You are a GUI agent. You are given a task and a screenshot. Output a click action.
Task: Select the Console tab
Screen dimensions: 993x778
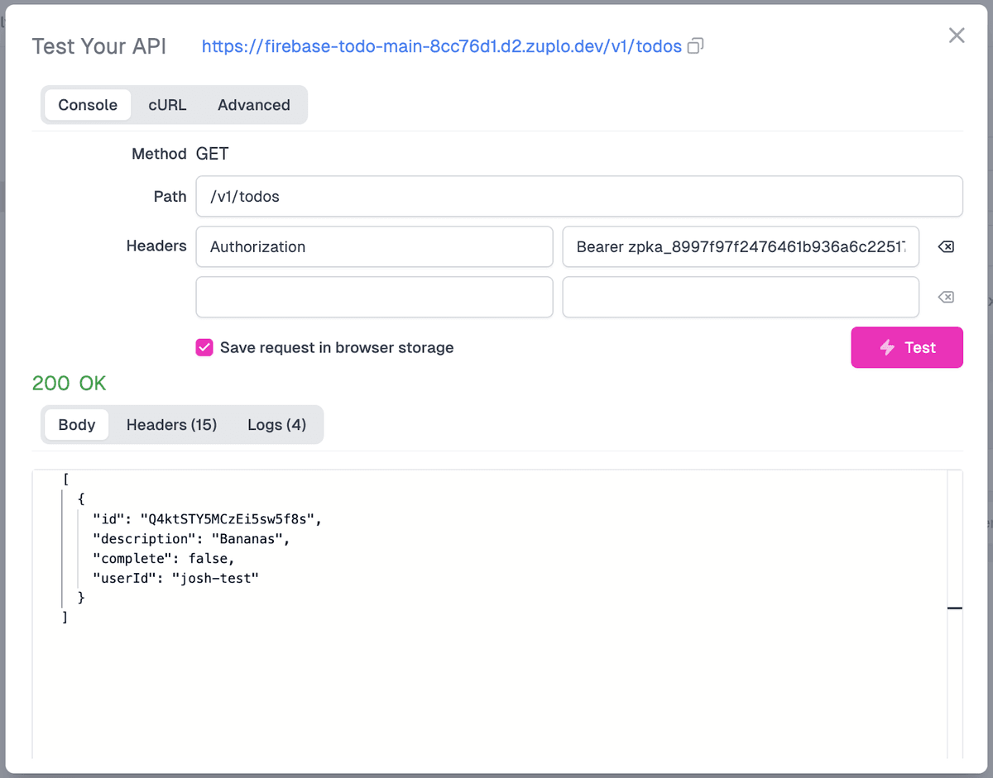pos(87,105)
